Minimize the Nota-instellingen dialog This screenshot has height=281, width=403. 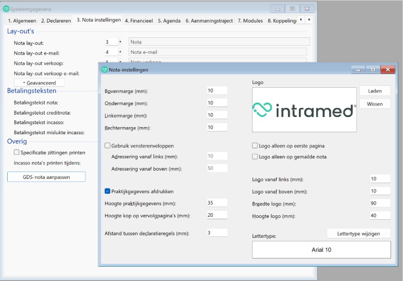pyautogui.click(x=358, y=70)
